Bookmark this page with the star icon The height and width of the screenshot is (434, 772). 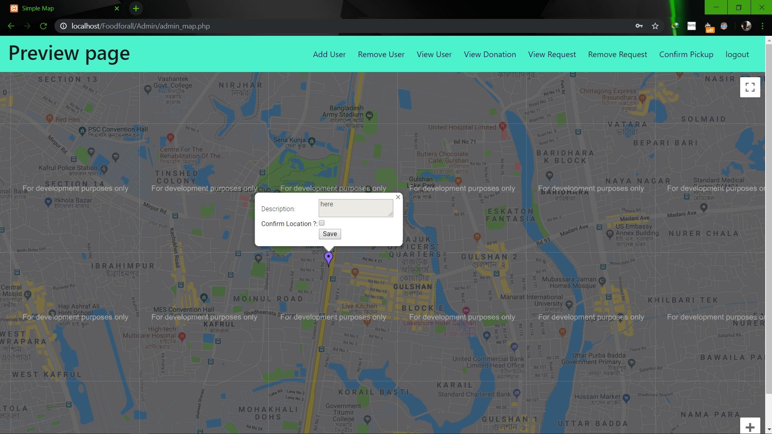(x=655, y=26)
